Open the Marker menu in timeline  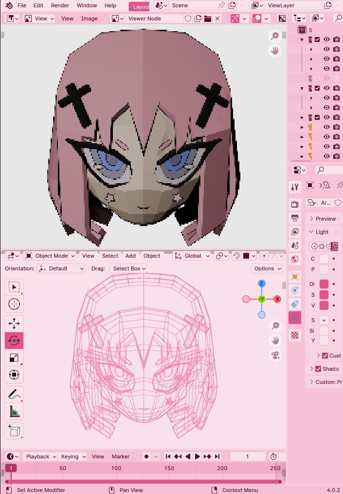coord(121,456)
